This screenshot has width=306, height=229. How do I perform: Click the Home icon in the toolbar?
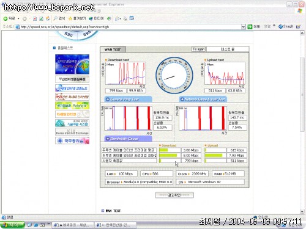(48, 19)
